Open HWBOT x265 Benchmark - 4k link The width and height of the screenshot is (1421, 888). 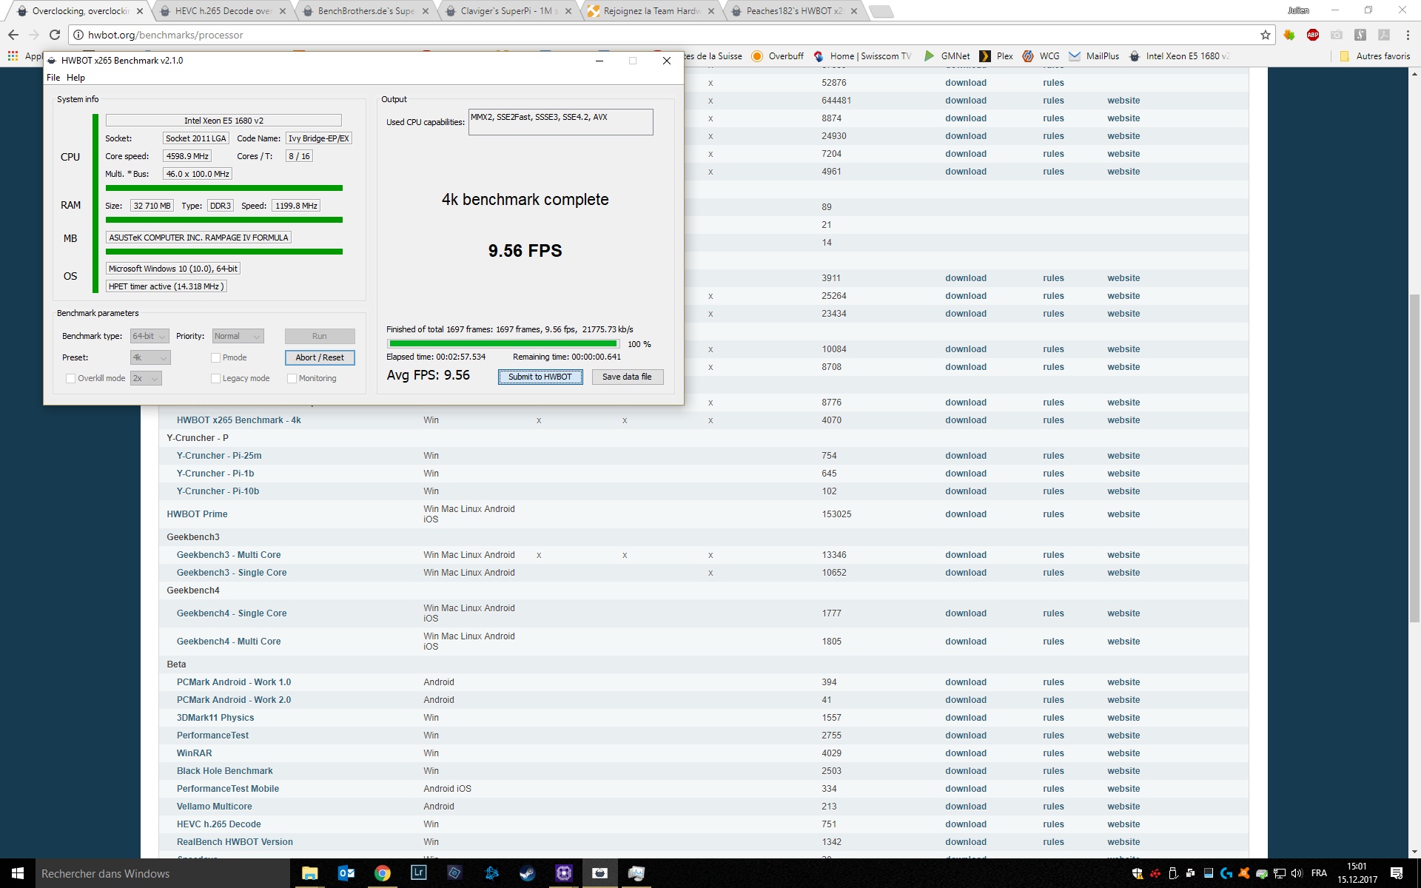[238, 420]
